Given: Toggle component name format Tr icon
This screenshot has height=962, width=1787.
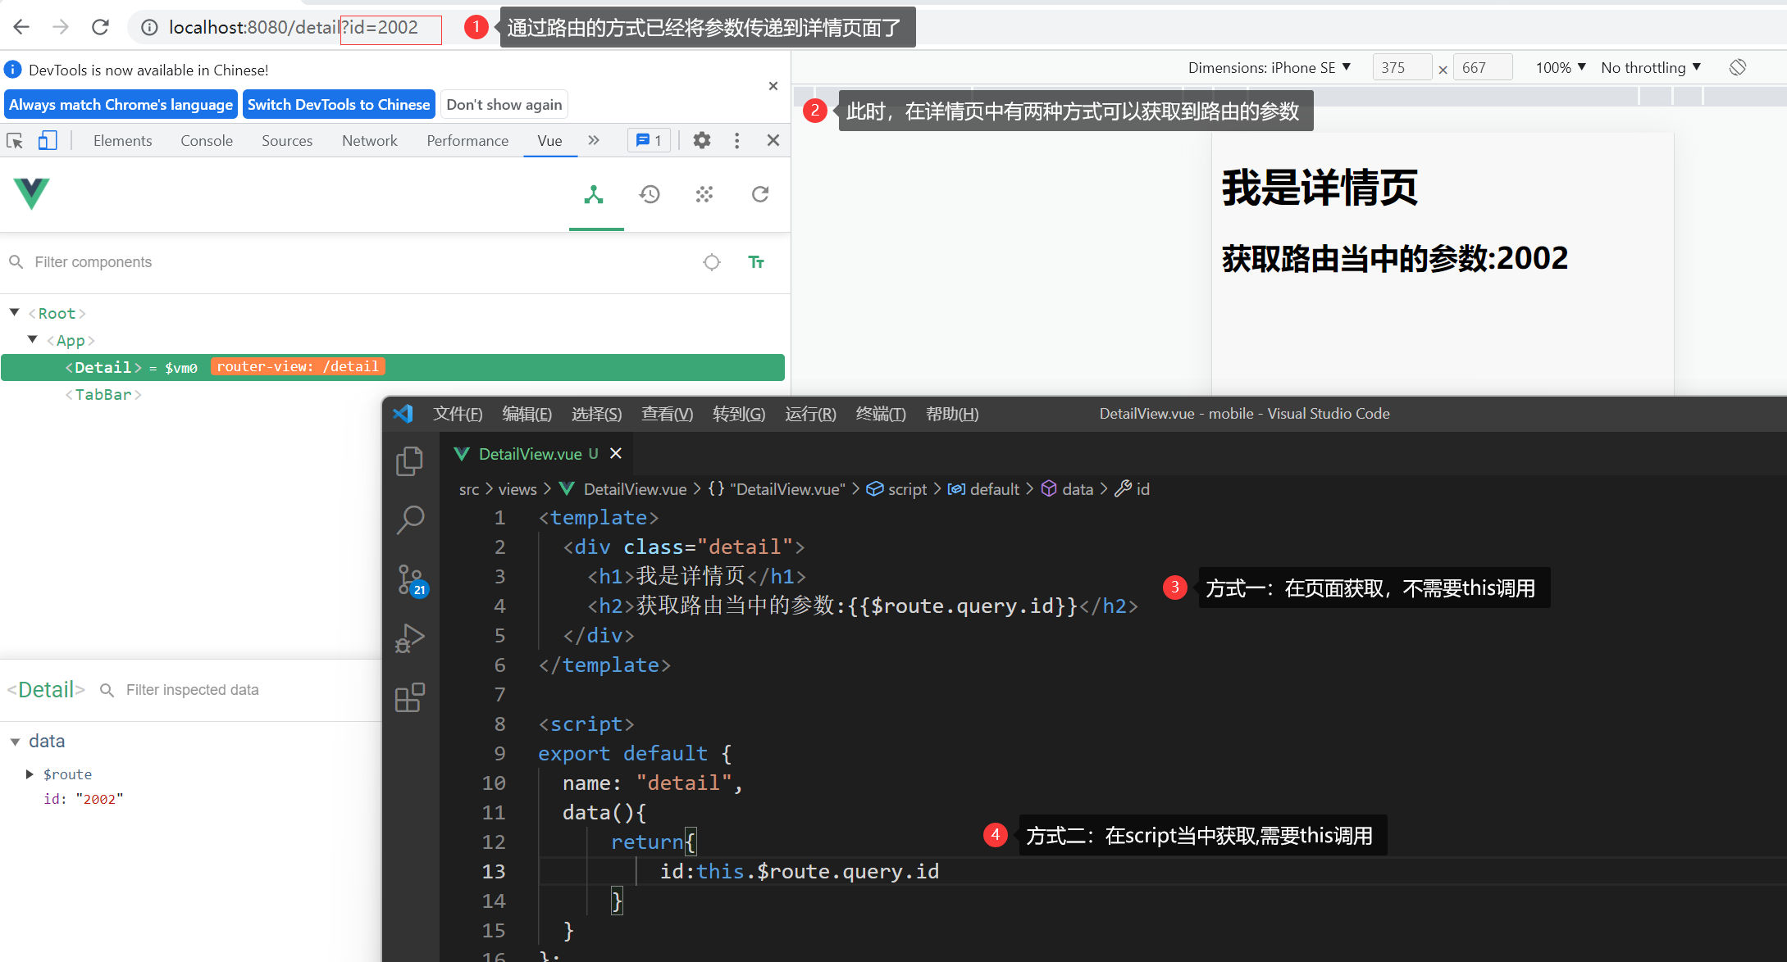Looking at the screenshot, I should pos(756,262).
